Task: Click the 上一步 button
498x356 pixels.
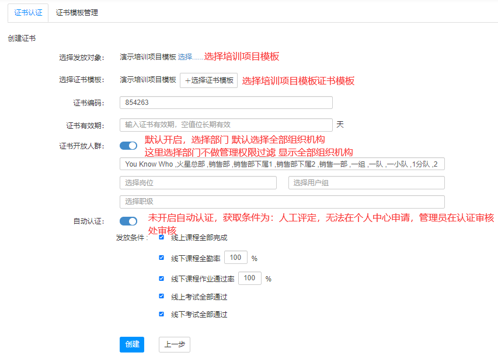Action: (x=175, y=344)
